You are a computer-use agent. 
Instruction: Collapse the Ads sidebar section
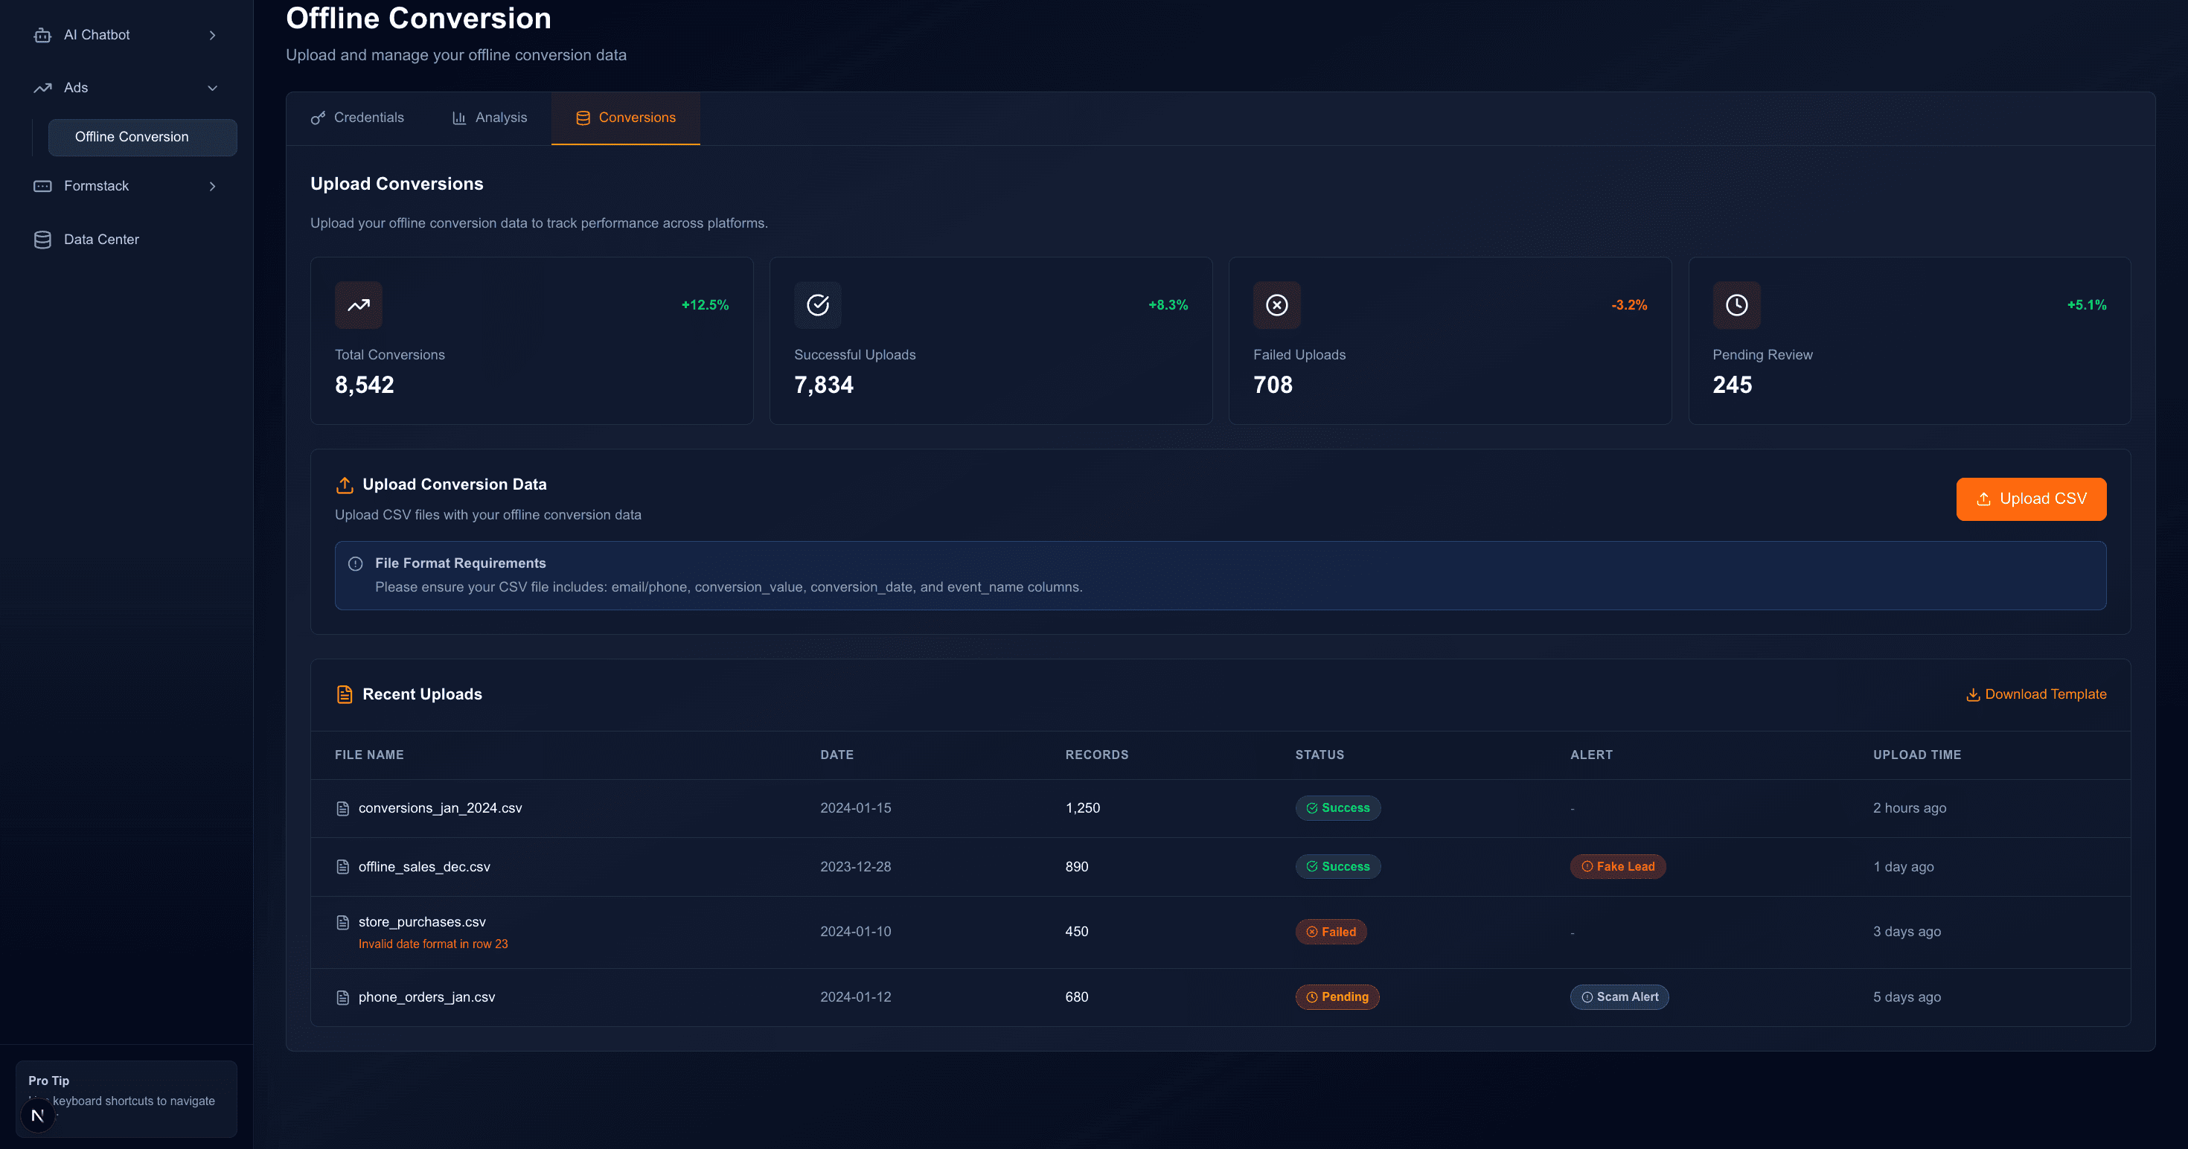[x=212, y=88]
